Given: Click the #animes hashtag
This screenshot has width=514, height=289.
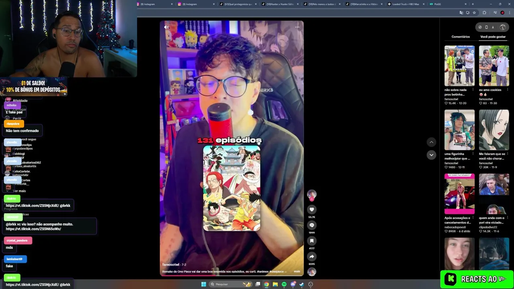Looking at the screenshot, I should [x=262, y=272].
